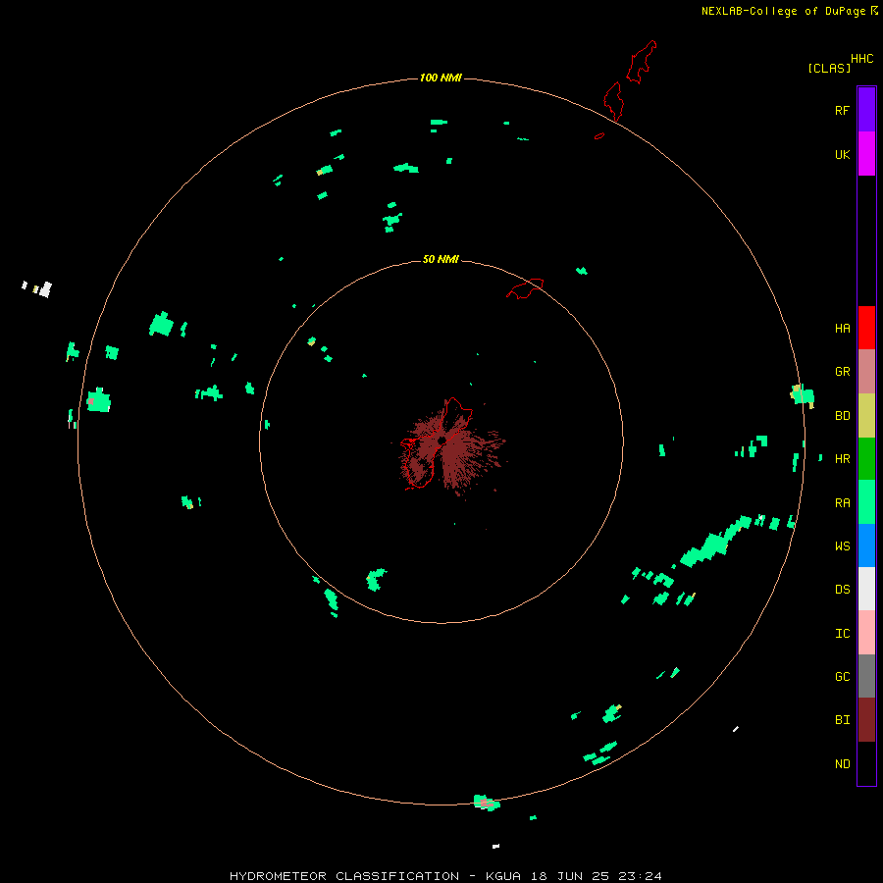
Task: Pick the RA bright green legend swatch
Action: click(866, 502)
